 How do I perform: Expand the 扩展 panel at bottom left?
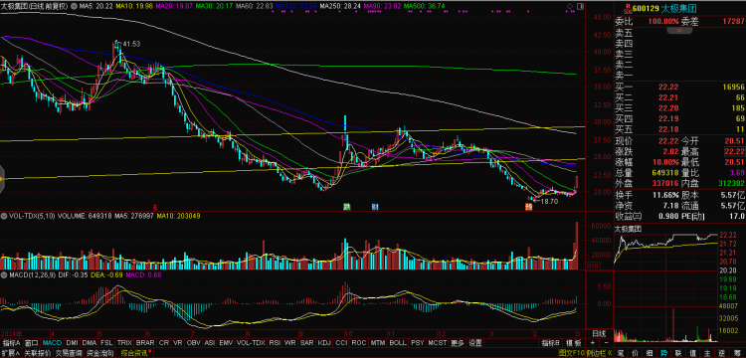[x=11, y=353]
